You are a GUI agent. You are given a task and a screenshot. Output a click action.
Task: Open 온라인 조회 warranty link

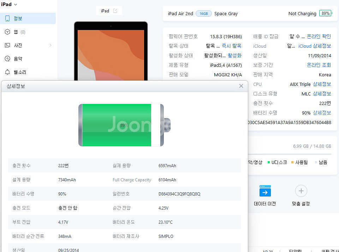(x=319, y=65)
